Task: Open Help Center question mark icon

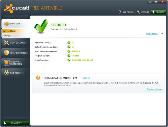Action: 120,12
